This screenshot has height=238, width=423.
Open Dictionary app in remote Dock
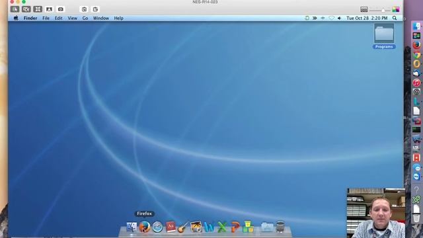pos(171,227)
